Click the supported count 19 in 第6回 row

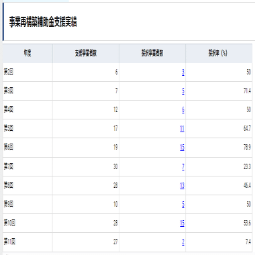coord(115,147)
